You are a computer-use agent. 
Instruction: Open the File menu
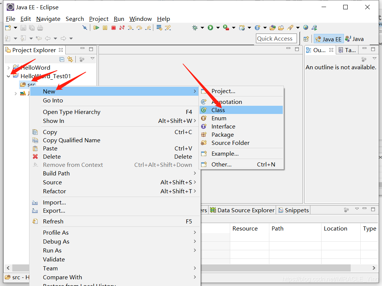[x=10, y=19]
